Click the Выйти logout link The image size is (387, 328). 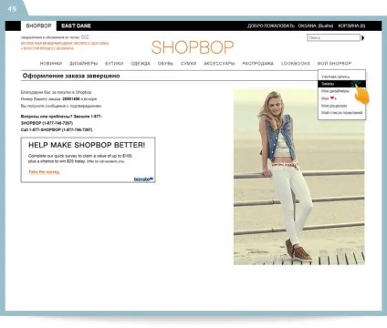(326, 26)
